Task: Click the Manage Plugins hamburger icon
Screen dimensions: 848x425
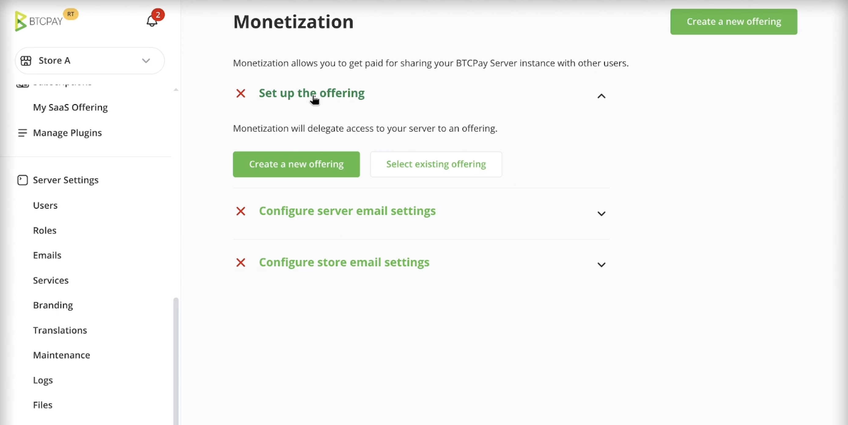Action: [22, 133]
